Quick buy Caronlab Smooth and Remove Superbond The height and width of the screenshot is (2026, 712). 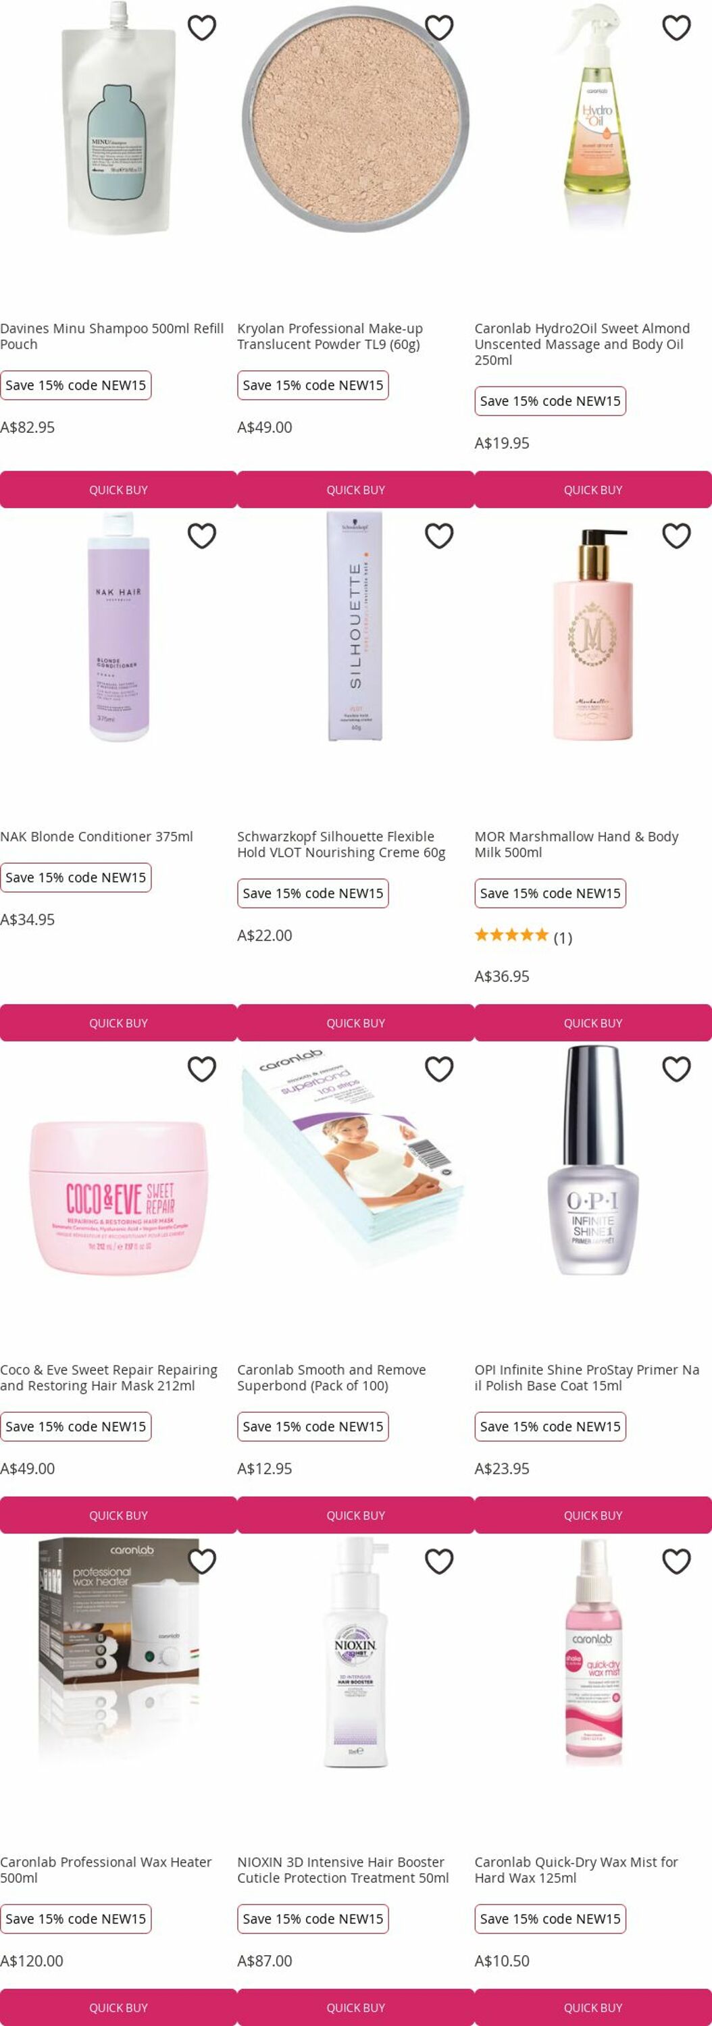click(355, 1515)
